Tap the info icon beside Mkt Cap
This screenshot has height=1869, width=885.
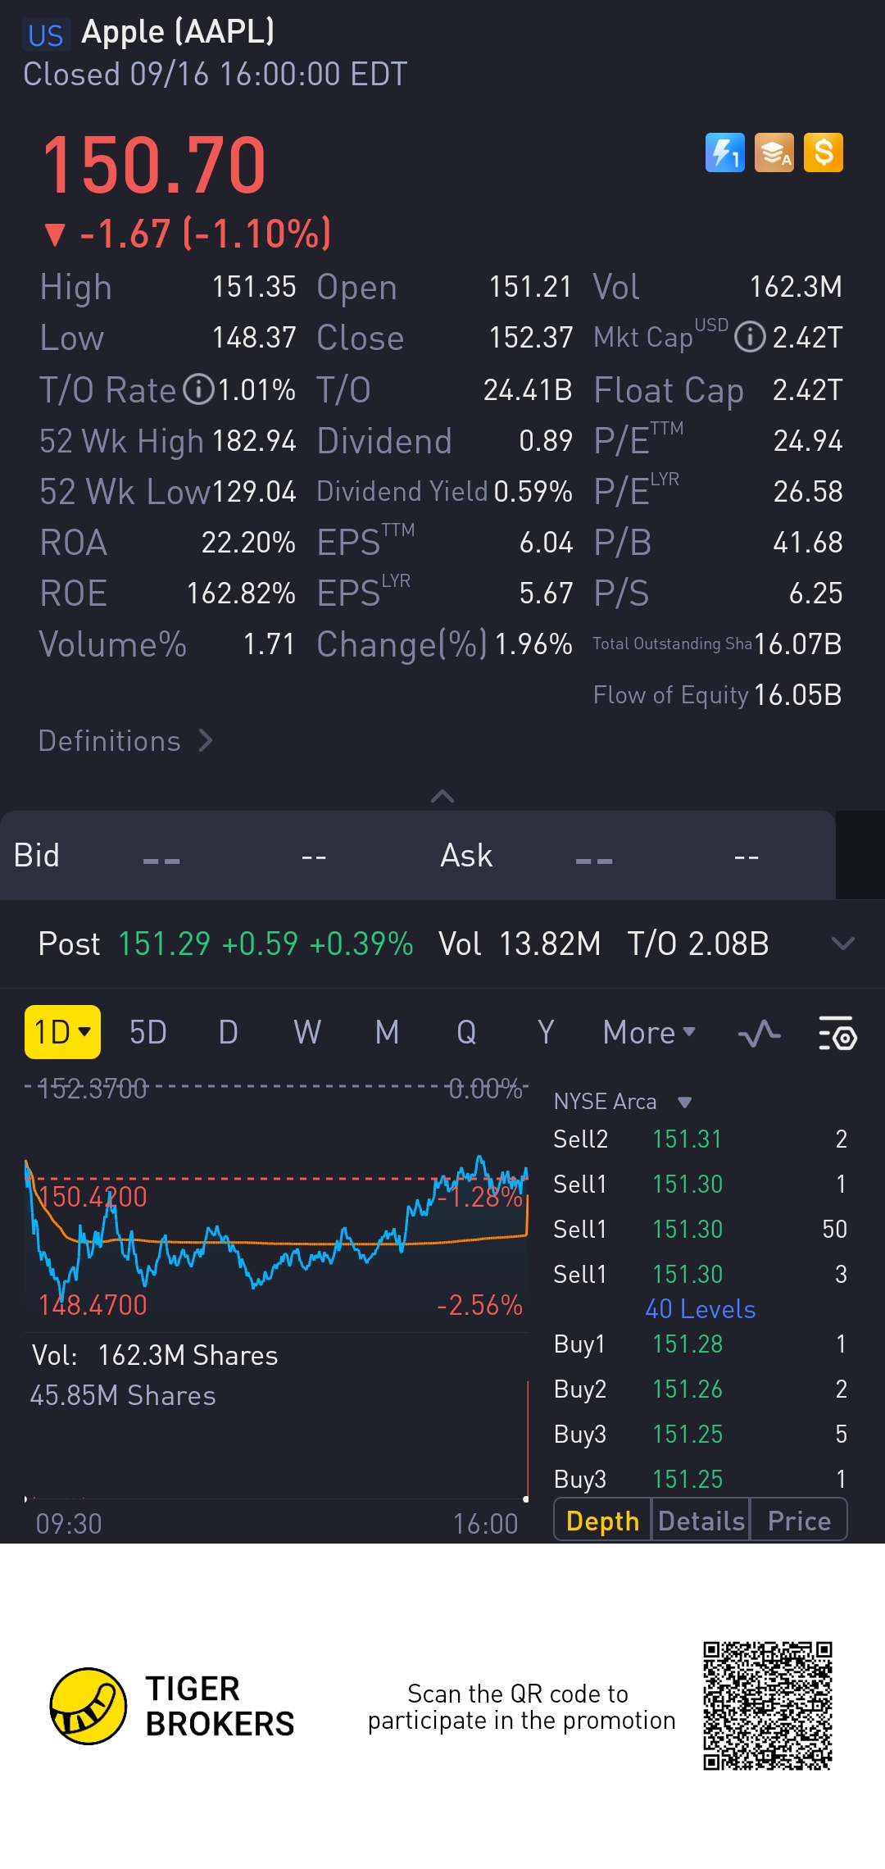(x=750, y=337)
